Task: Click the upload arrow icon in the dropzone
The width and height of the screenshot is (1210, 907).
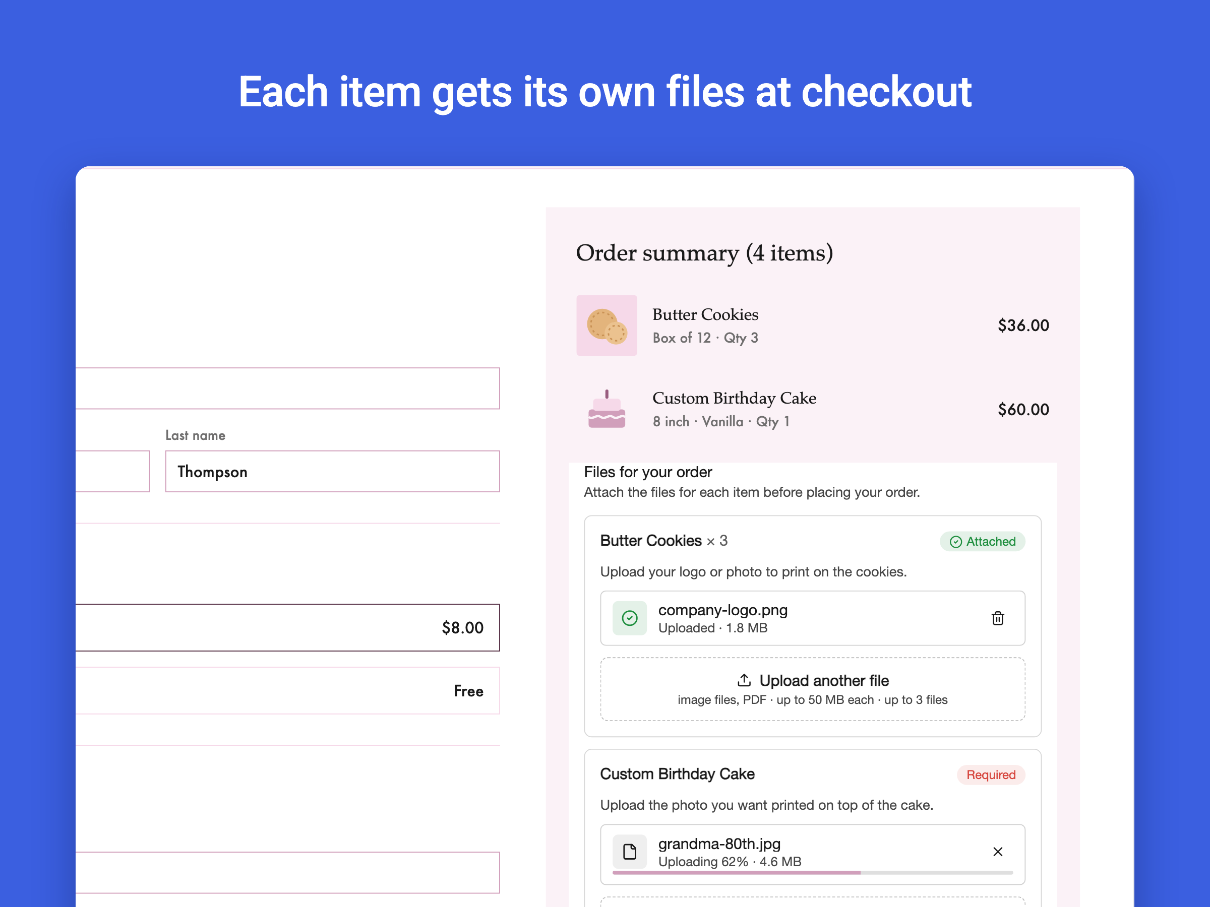Action: coord(744,680)
